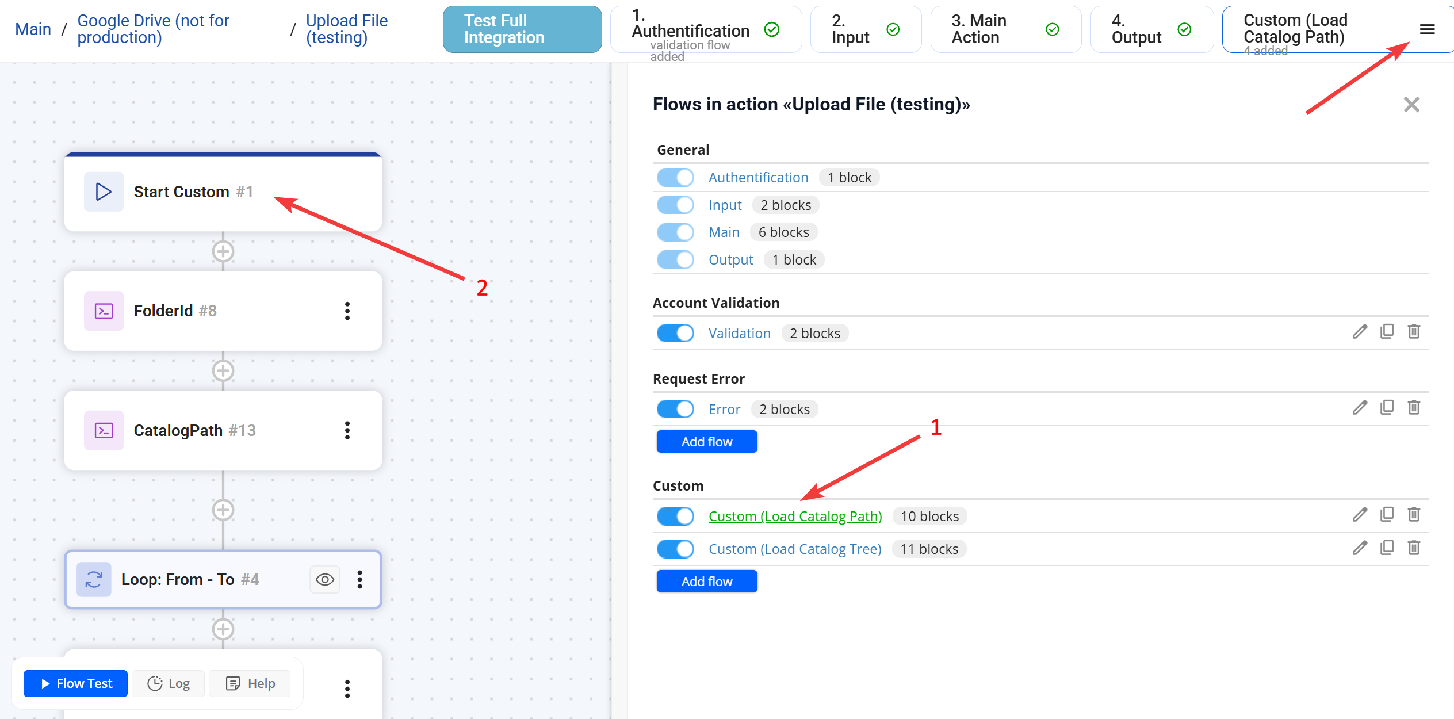Click Add flow under Request Error section
The height and width of the screenshot is (719, 1454).
coord(707,441)
